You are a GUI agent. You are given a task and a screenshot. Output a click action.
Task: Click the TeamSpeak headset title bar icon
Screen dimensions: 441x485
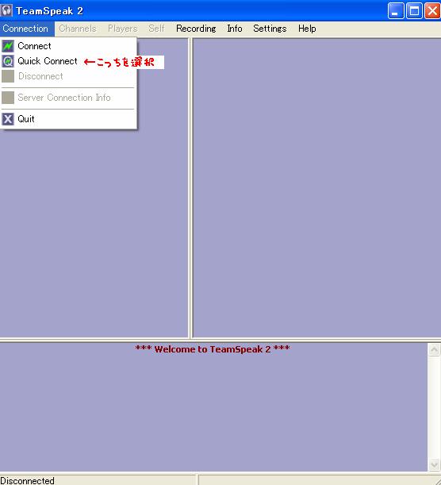click(6, 10)
